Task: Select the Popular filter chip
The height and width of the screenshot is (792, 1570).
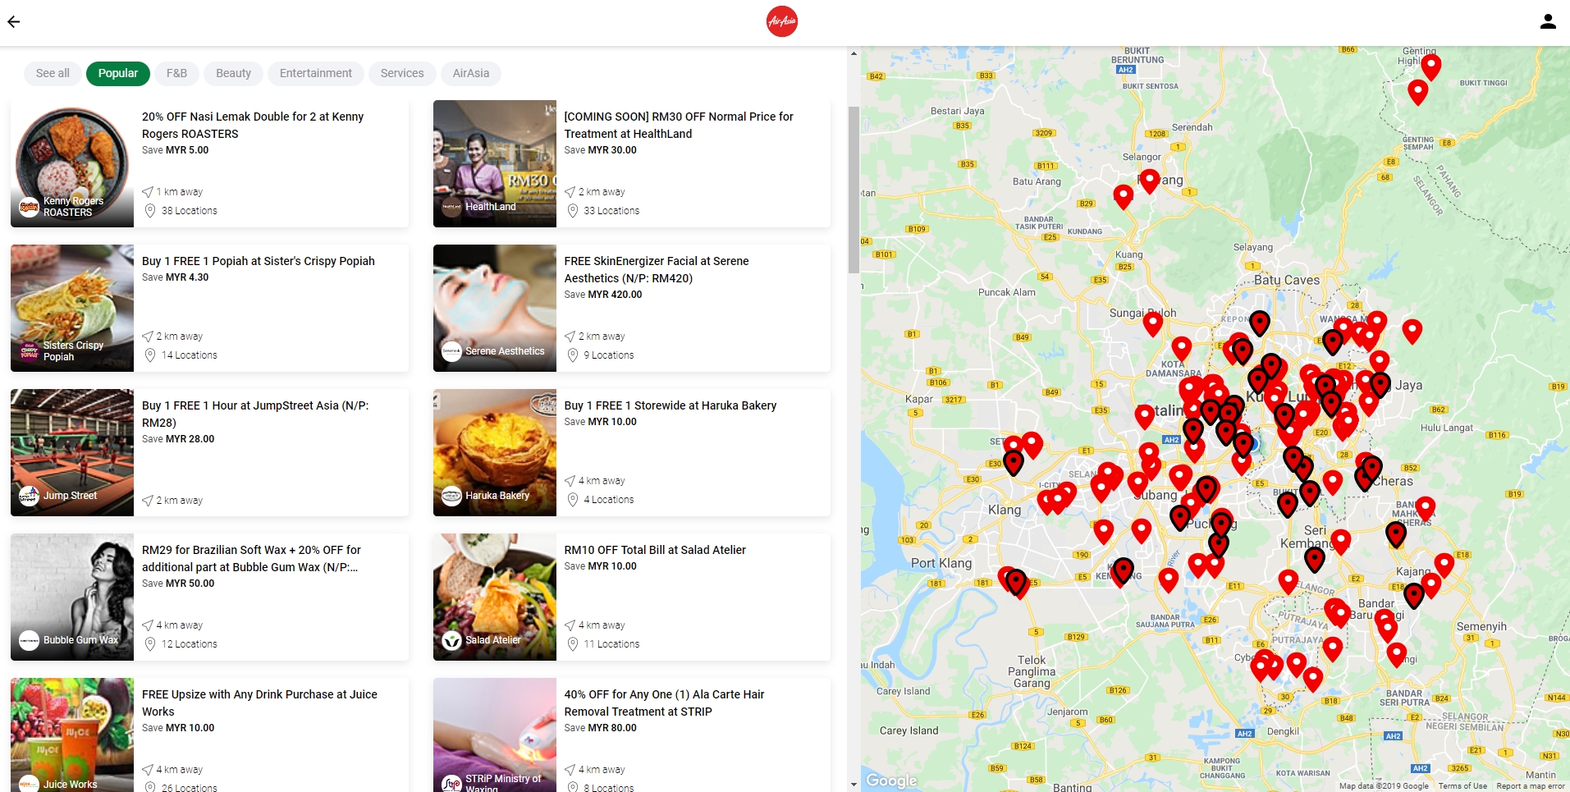Action: pyautogui.click(x=118, y=73)
